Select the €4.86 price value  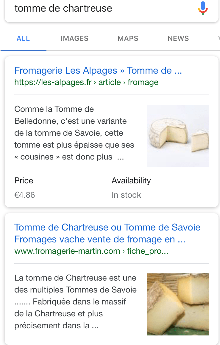25,195
